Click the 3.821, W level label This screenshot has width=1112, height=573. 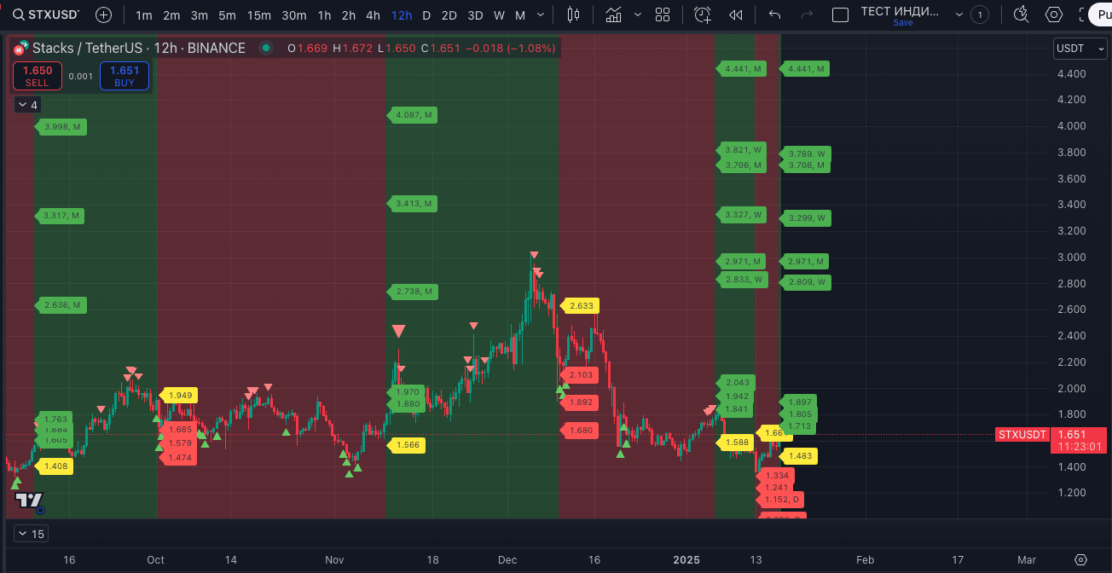click(x=741, y=149)
